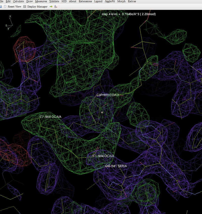Open the Extras menu

[132, 2]
